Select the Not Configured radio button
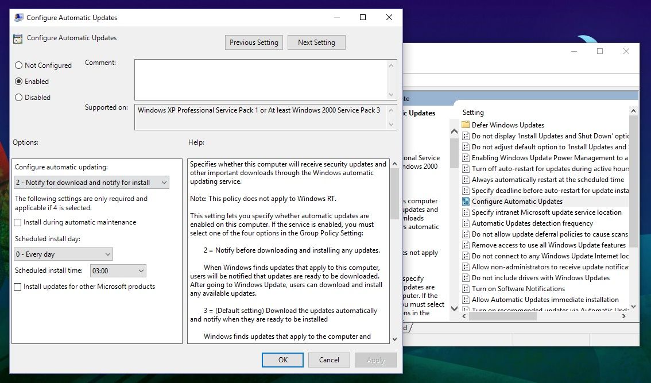Image resolution: width=651 pixels, height=383 pixels. tap(19, 65)
